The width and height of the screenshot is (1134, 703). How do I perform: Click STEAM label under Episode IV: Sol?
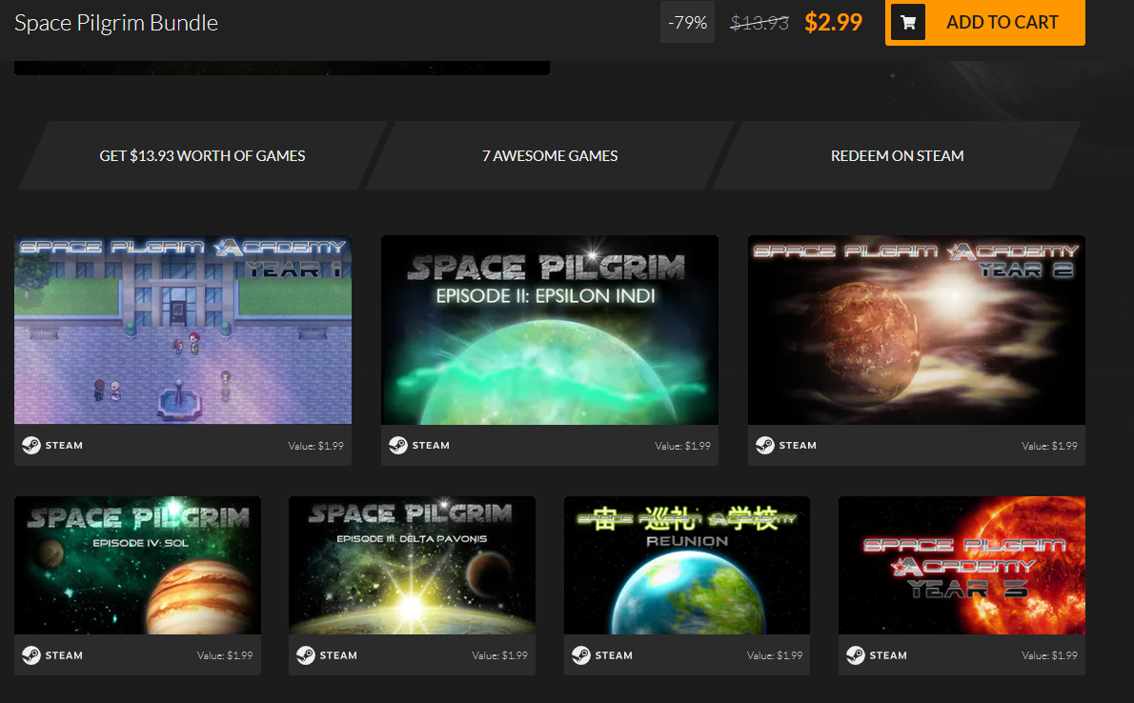pos(65,655)
